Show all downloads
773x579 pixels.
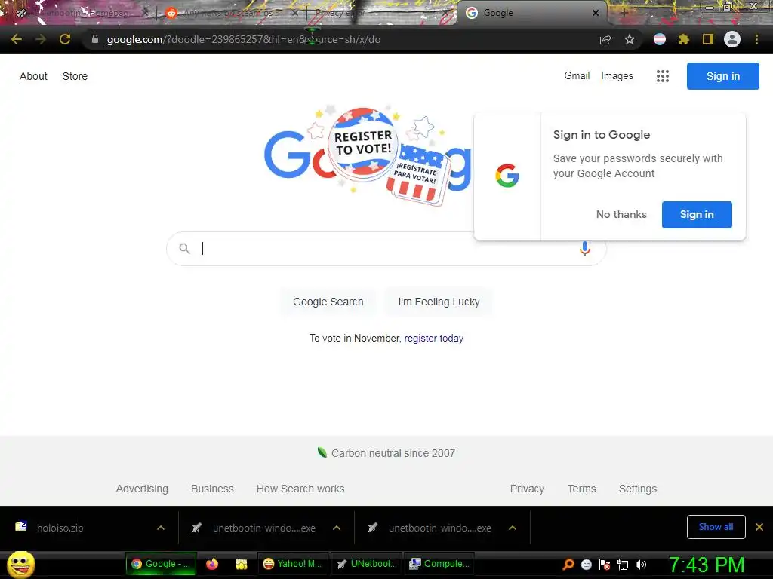point(716,527)
